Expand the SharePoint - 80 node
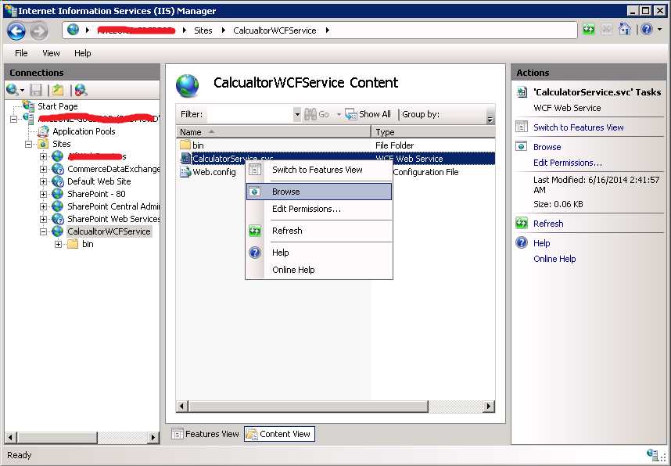 (43, 194)
